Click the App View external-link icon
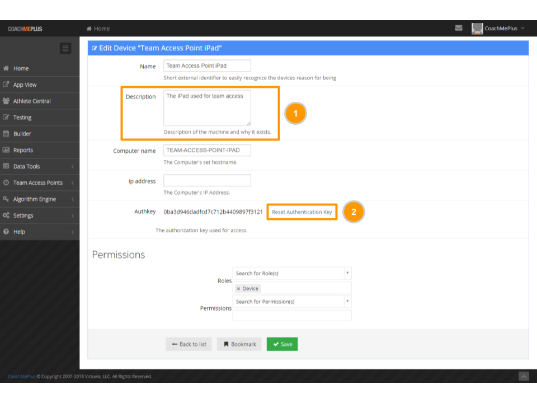537x403 pixels. (6, 85)
